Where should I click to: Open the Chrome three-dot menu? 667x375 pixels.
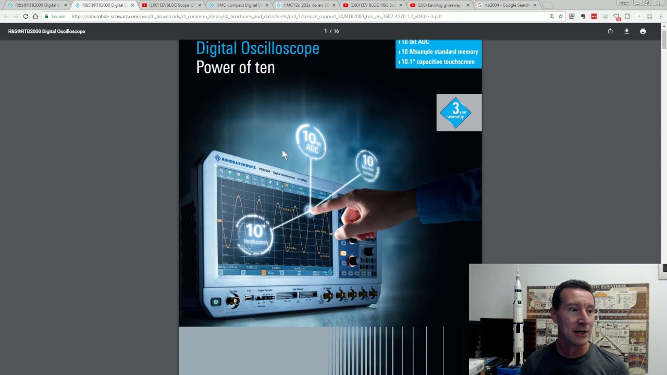pyautogui.click(x=660, y=16)
